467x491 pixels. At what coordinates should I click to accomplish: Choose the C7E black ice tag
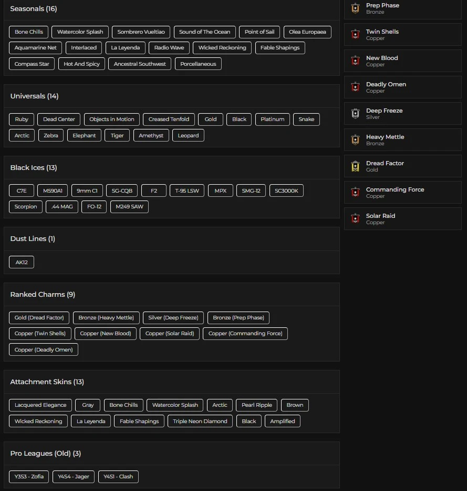(22, 191)
